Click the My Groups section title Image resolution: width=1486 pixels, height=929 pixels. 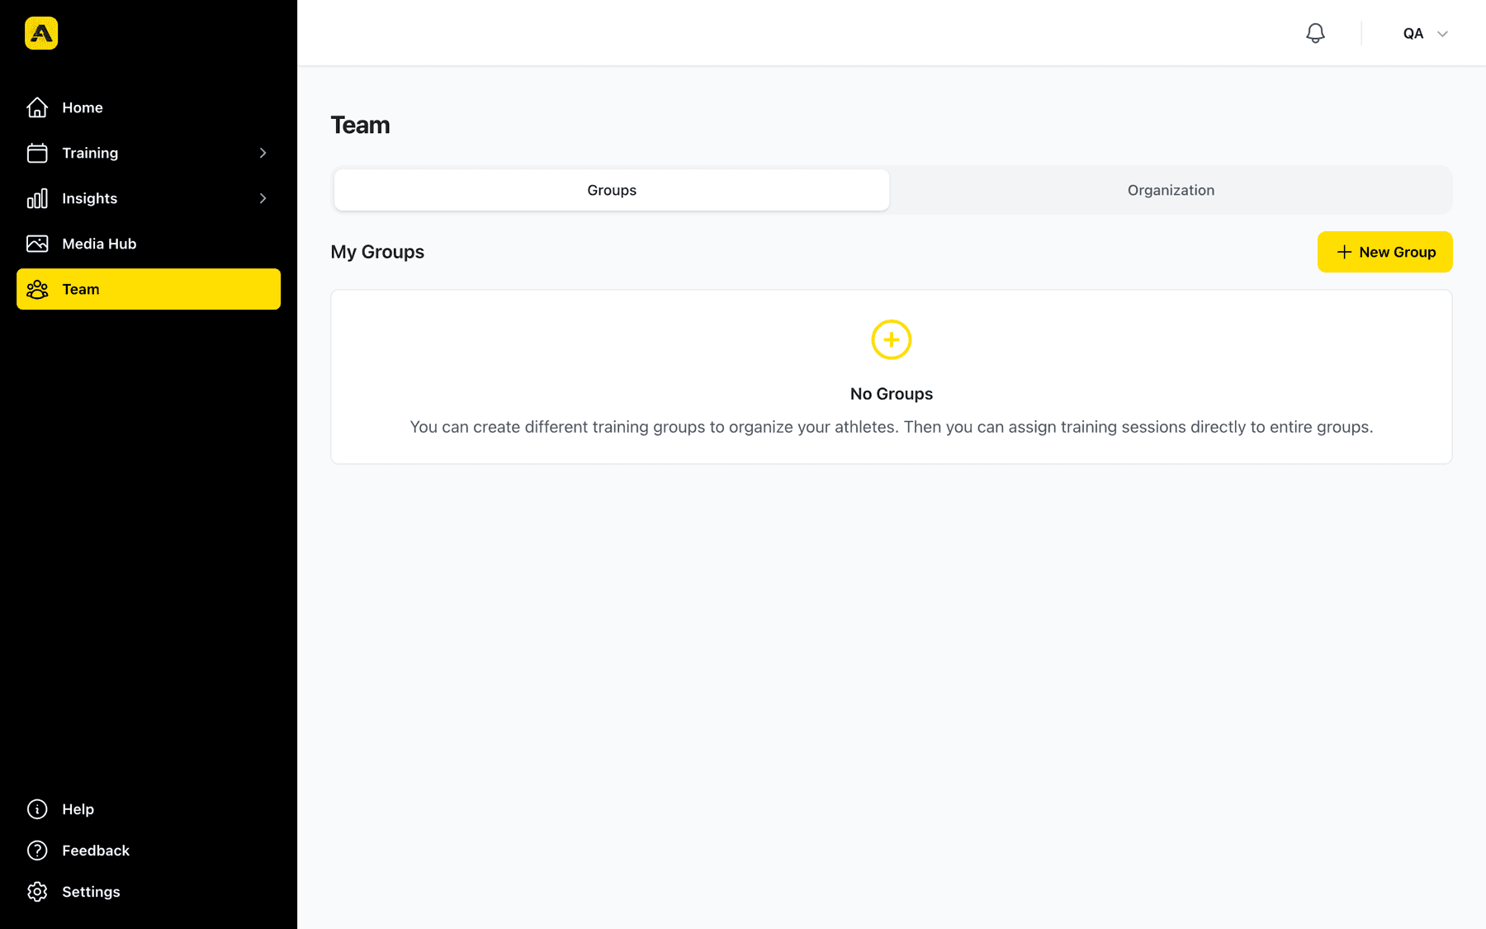pyautogui.click(x=377, y=252)
